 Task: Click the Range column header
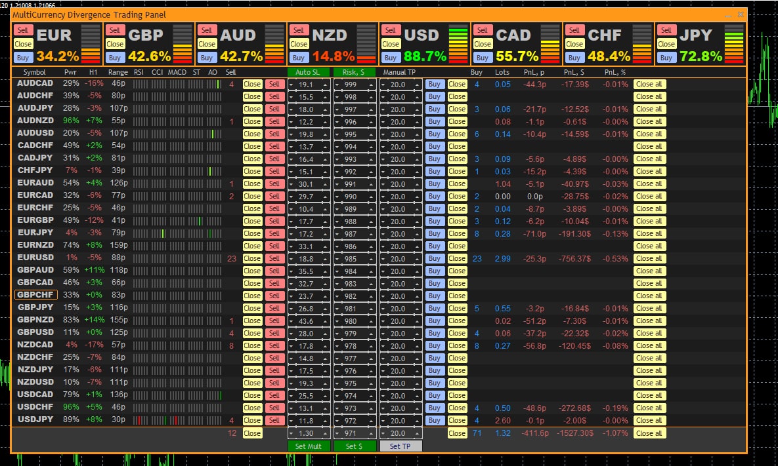coord(118,72)
